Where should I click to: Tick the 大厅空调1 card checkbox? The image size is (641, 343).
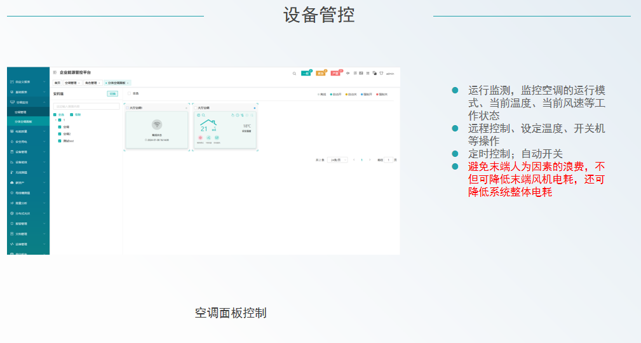(x=127, y=108)
